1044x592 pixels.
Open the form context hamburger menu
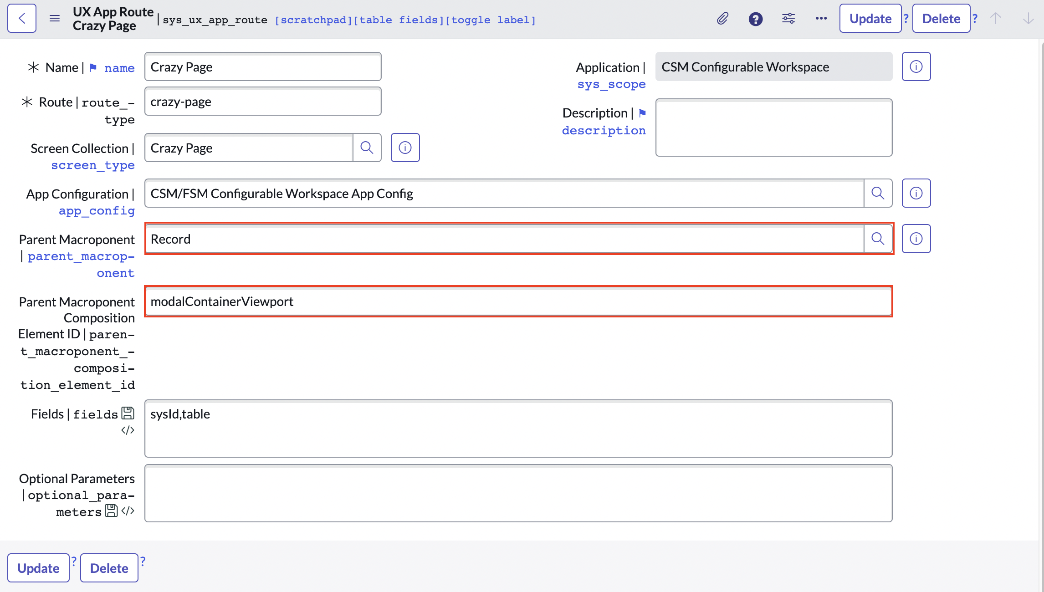(x=55, y=19)
